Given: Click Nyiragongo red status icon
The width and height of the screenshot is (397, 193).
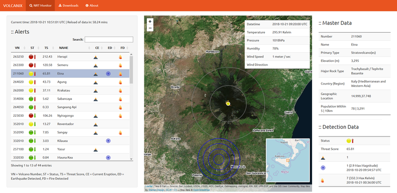Looking at the screenshot, I should [x=31, y=115].
